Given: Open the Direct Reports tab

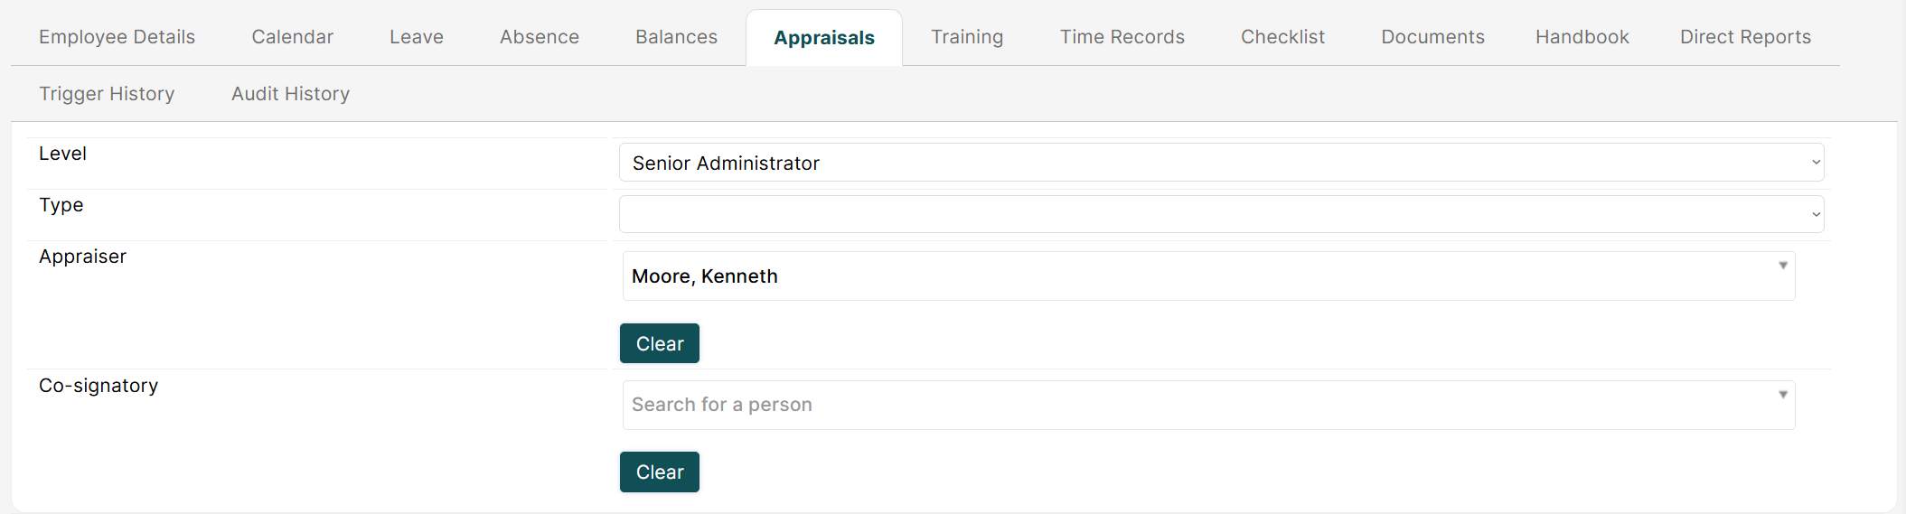Looking at the screenshot, I should pos(1745,37).
